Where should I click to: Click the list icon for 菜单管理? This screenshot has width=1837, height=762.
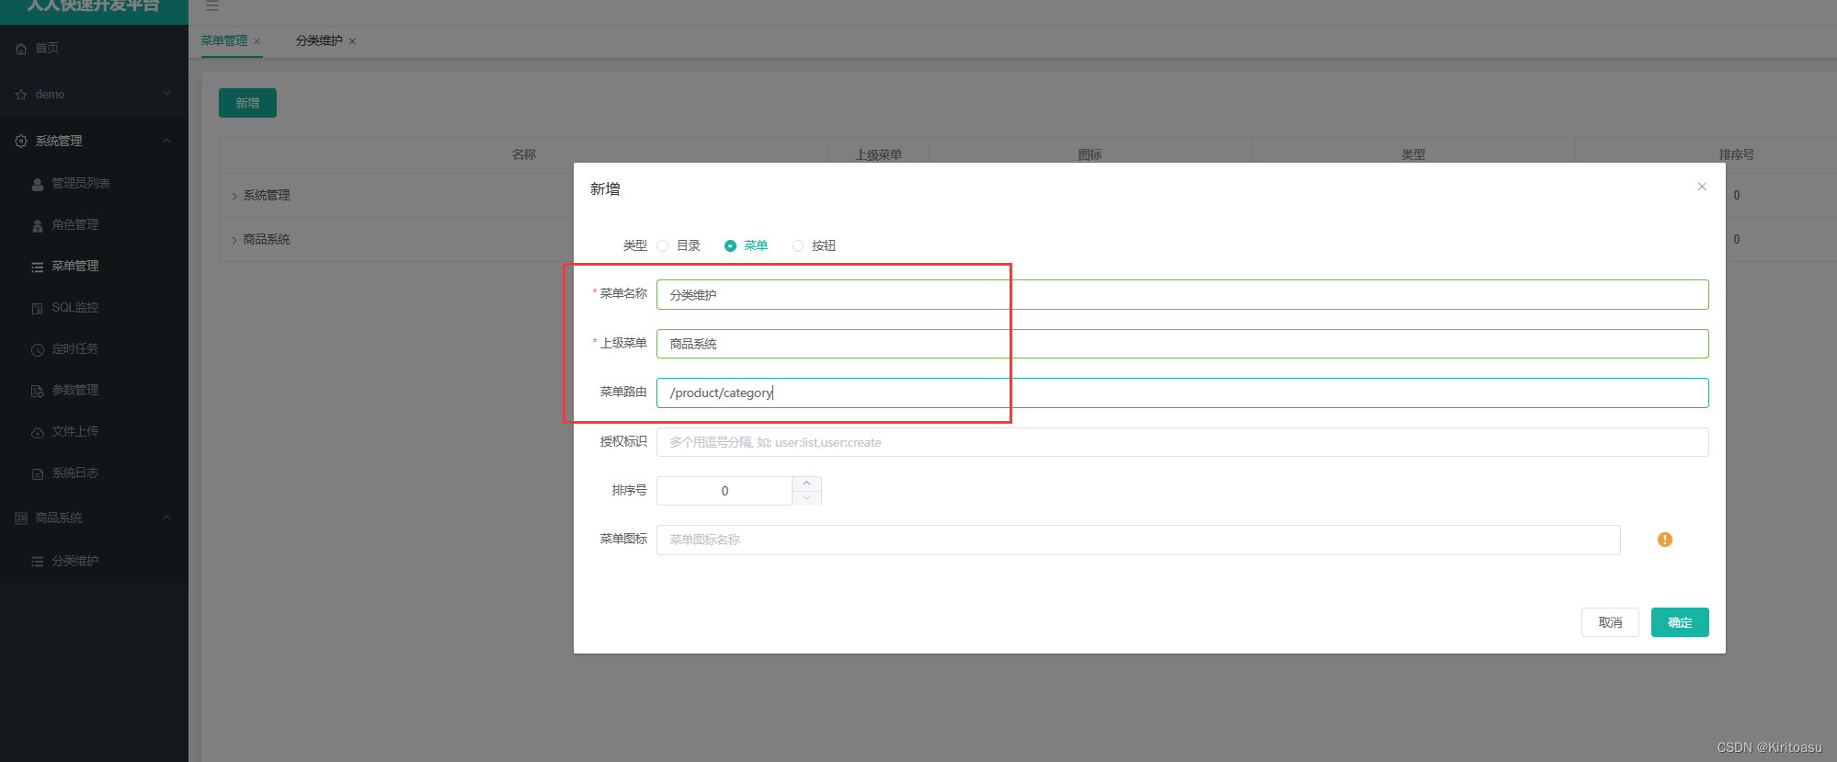tap(38, 267)
